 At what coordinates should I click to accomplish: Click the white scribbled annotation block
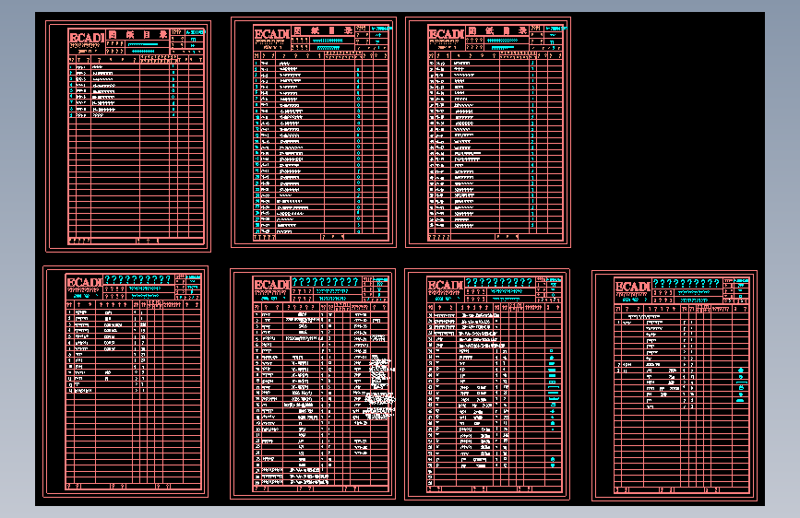pyautogui.click(x=380, y=387)
